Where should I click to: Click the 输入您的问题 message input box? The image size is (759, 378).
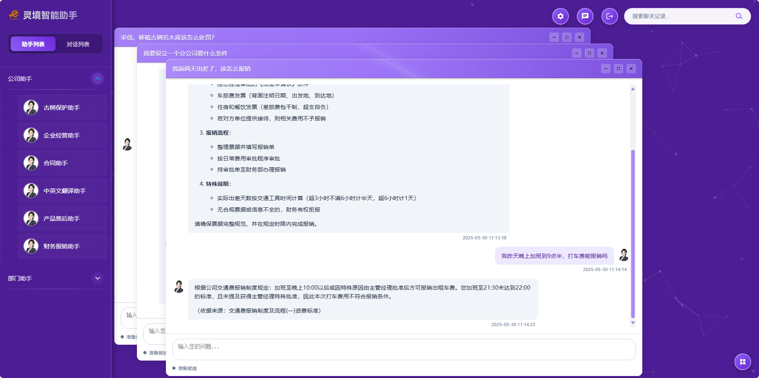pyautogui.click(x=403, y=349)
